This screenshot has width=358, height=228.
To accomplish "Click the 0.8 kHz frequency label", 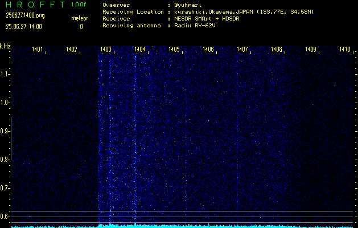I will point(4,160).
